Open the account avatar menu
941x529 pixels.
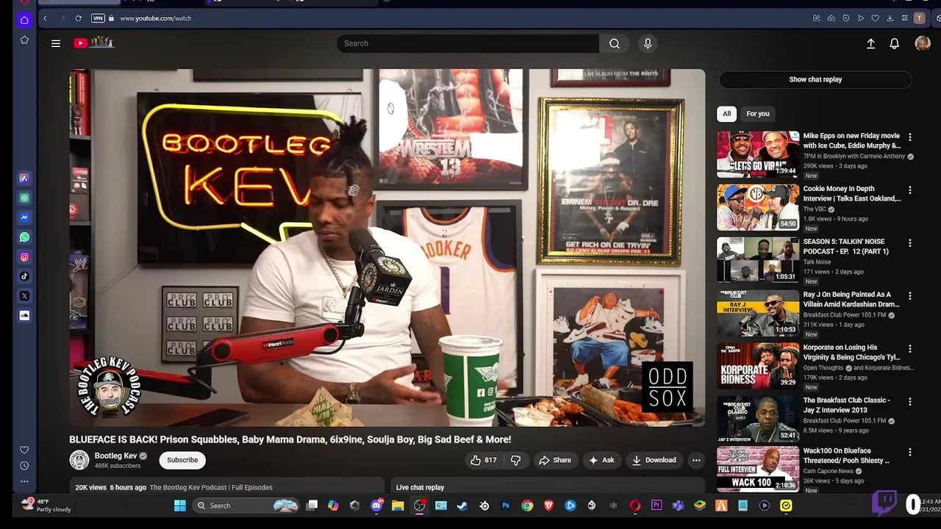coord(923,43)
